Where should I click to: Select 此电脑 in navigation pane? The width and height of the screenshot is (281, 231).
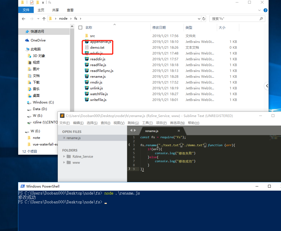click(36, 49)
